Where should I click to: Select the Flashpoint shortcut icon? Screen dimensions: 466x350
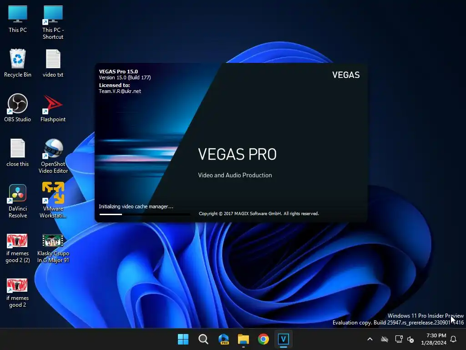[53, 108]
